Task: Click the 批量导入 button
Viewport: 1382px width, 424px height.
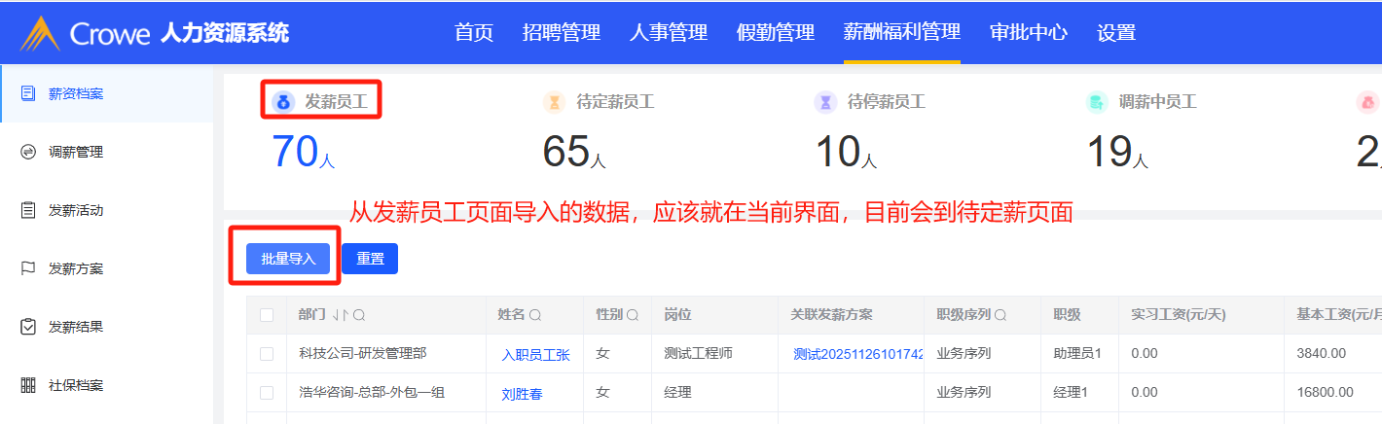Action: (289, 259)
